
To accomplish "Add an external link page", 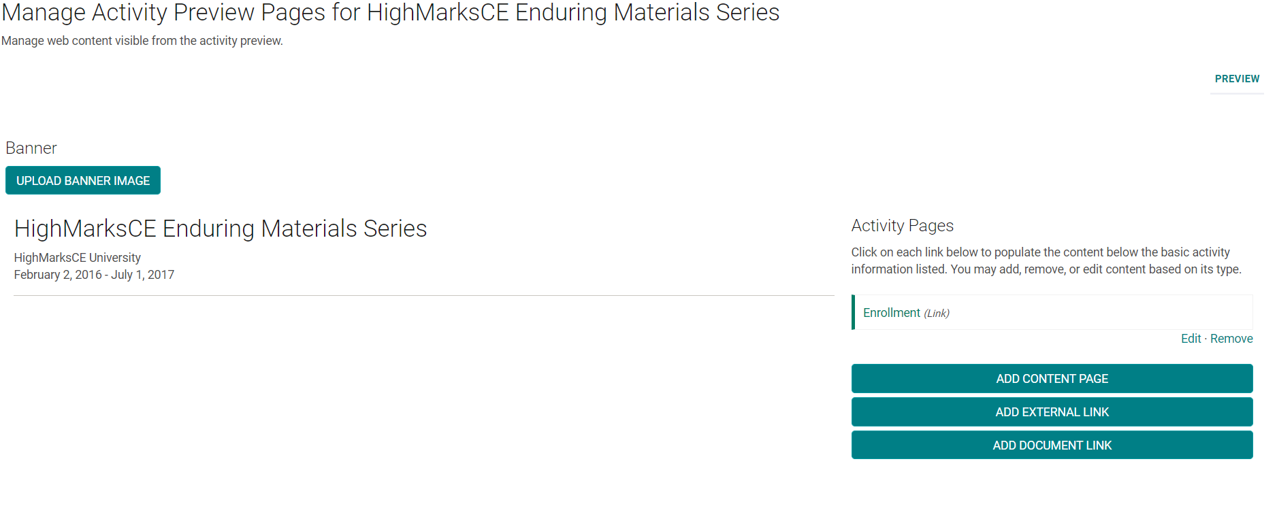I will point(1052,412).
